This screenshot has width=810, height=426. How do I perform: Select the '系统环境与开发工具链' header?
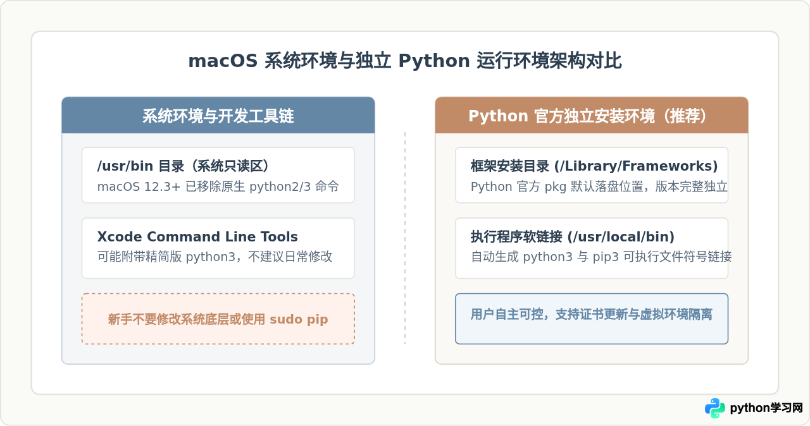[x=218, y=116]
